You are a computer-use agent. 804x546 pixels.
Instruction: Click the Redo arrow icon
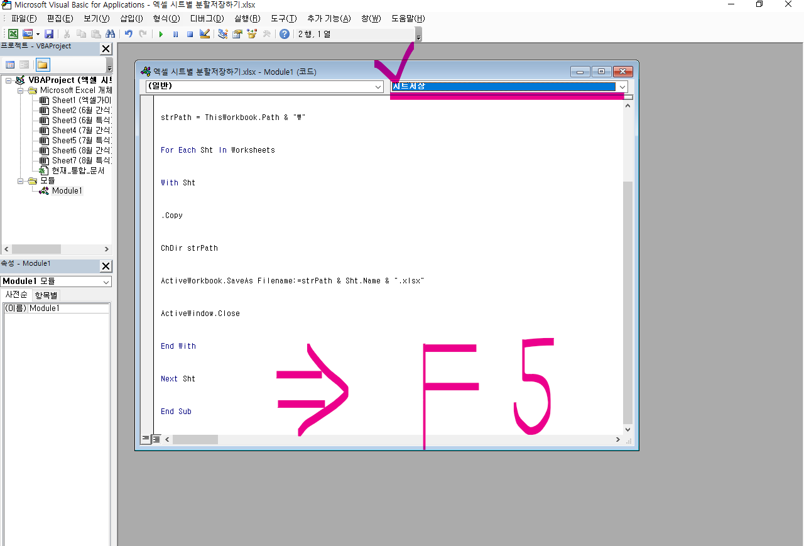(143, 34)
